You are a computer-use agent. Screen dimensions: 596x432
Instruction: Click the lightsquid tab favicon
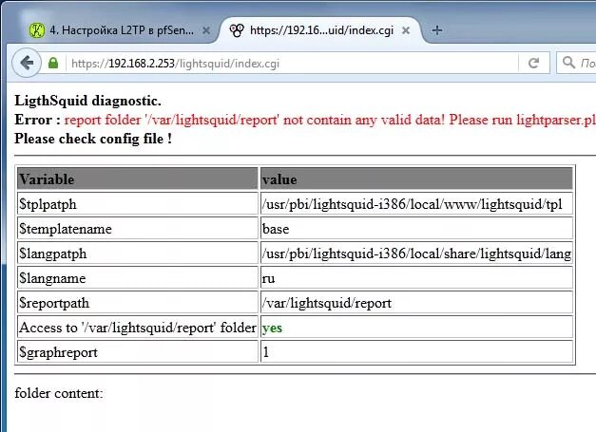pyautogui.click(x=237, y=30)
